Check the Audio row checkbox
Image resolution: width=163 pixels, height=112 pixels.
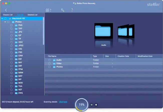click(49, 60)
